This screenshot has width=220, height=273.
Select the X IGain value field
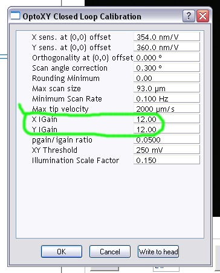[x=167, y=119]
